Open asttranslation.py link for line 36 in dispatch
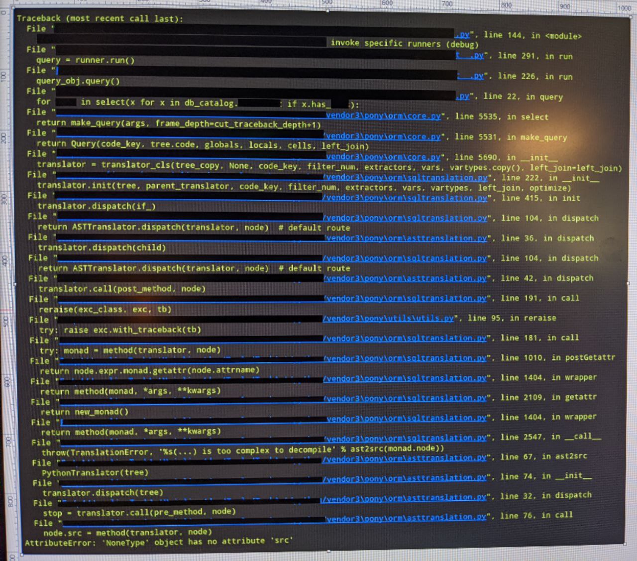Screen dimensions: 637x561 (406, 238)
